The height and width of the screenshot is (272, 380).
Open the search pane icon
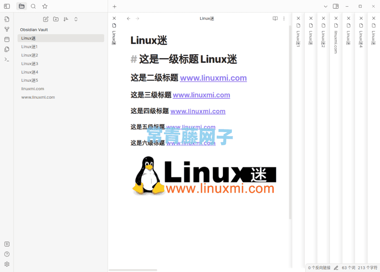point(33,6)
